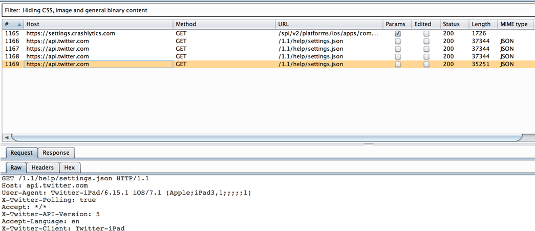The image size is (535, 231).
Task: Toggle Edited checkbox for row 1167
Action: pos(426,49)
